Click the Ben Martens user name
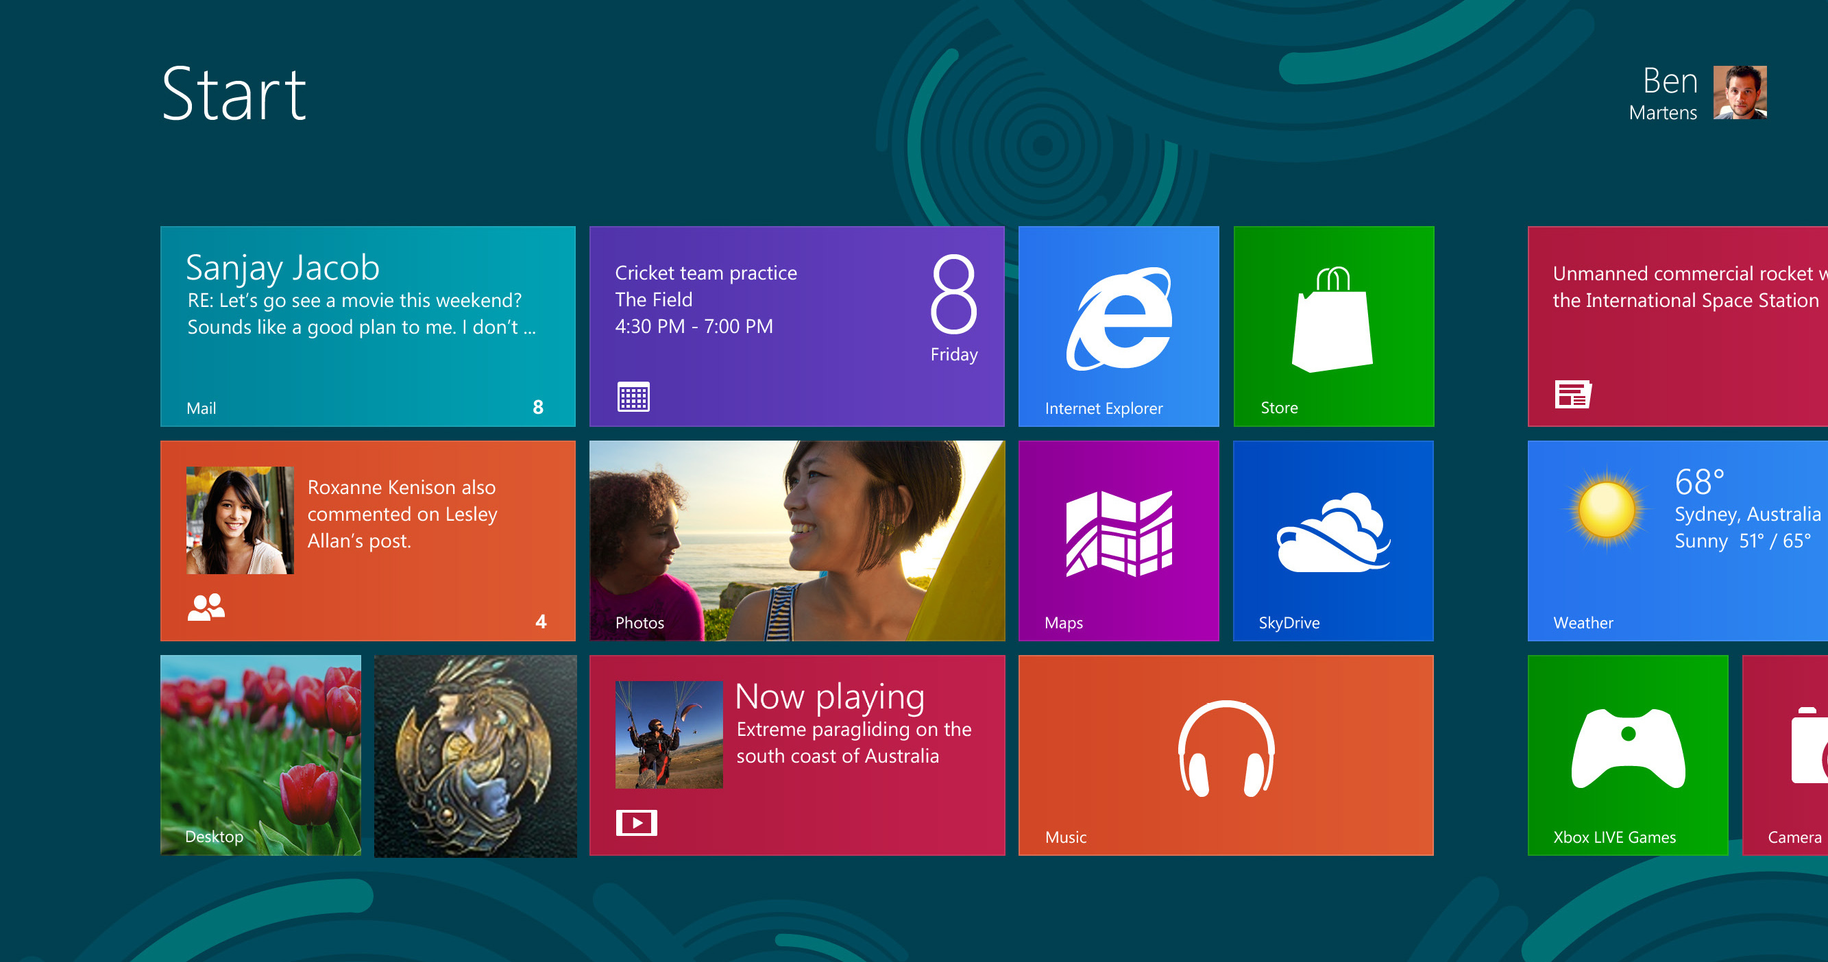 (1663, 94)
